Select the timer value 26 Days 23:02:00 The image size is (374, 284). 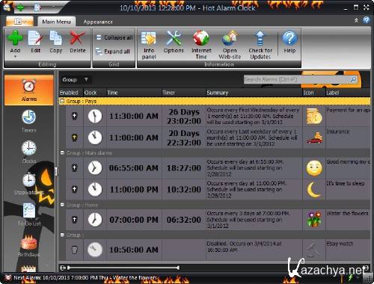[x=184, y=117]
